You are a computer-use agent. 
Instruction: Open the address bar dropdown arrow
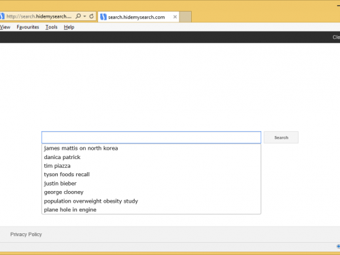(85, 16)
